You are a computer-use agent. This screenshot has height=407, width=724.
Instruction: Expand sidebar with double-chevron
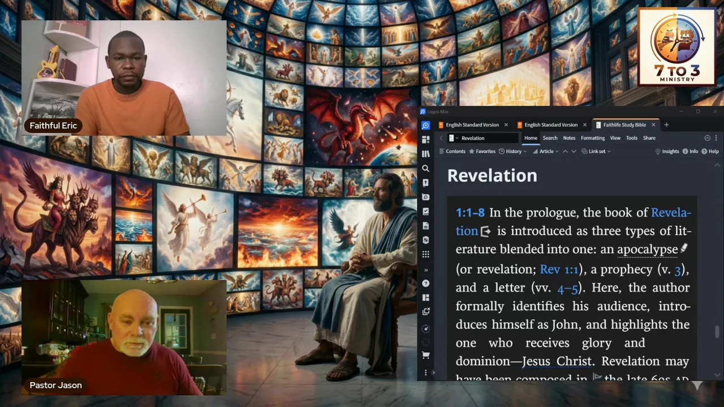(426, 270)
